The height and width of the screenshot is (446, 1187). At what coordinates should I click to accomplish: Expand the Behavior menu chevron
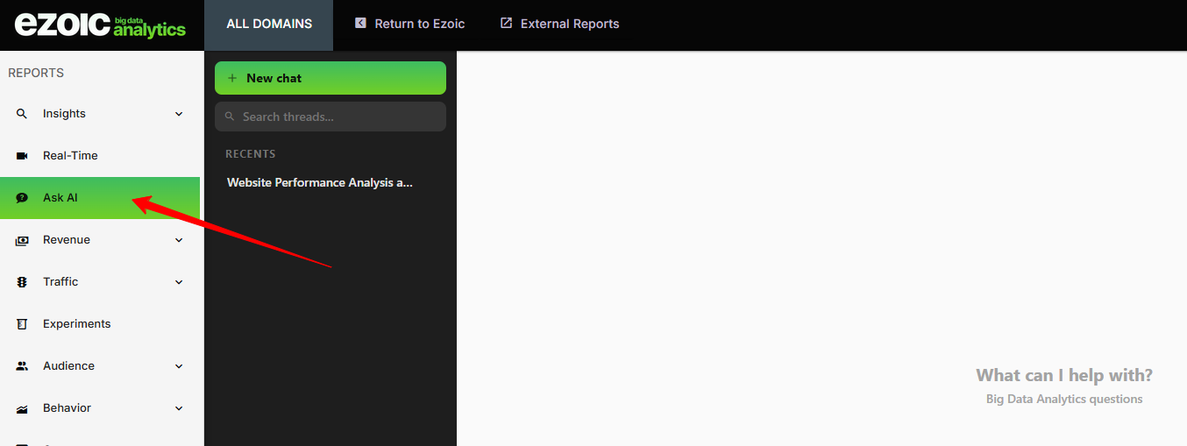[179, 408]
